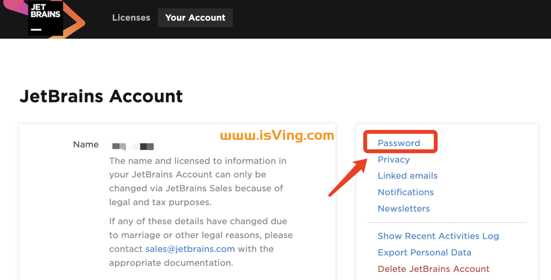Click the red arrow pointing at Password
The image size is (551, 280).
347,178
